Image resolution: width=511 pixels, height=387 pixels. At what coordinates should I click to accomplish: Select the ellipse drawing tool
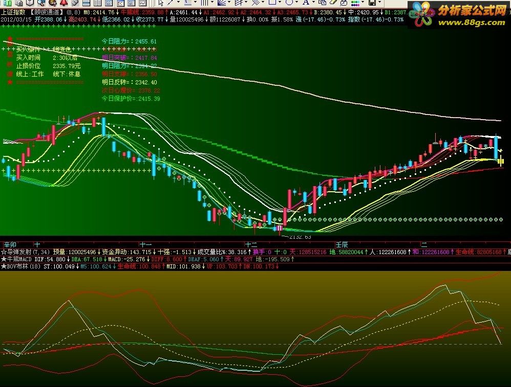[289, 3]
